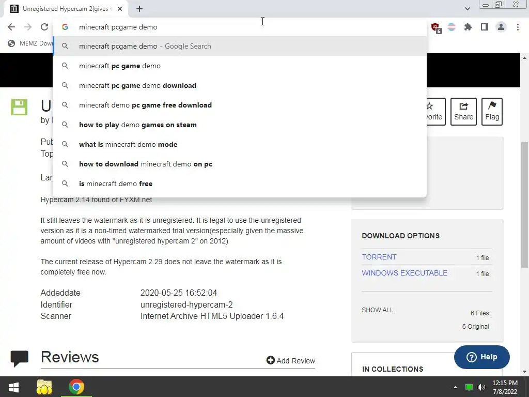Select 'how to download minecraft demo on pc'
The image size is (529, 397).
point(240,164)
